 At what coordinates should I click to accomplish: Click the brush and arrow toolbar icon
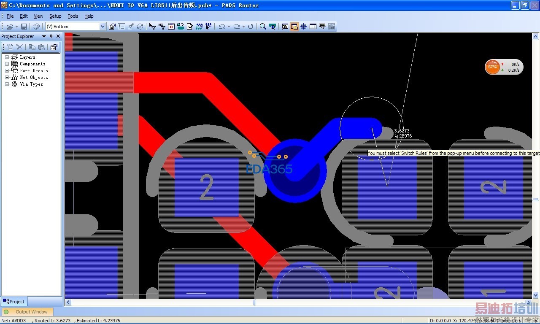[x=131, y=27]
